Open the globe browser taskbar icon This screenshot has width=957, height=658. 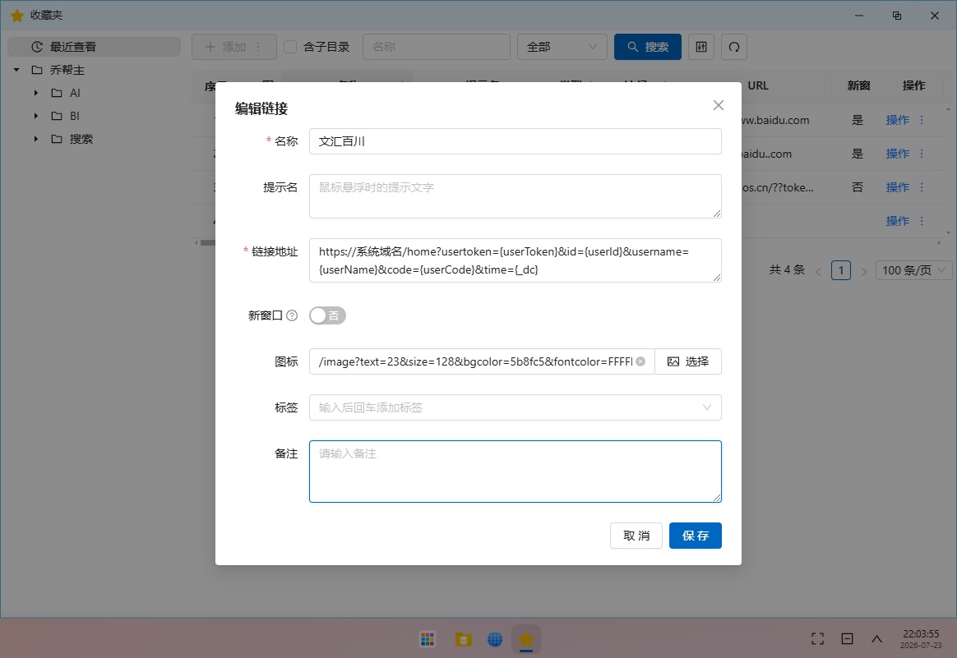tap(495, 639)
